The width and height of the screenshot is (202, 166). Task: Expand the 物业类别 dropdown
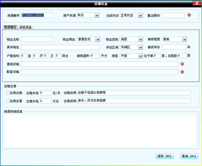140,39
